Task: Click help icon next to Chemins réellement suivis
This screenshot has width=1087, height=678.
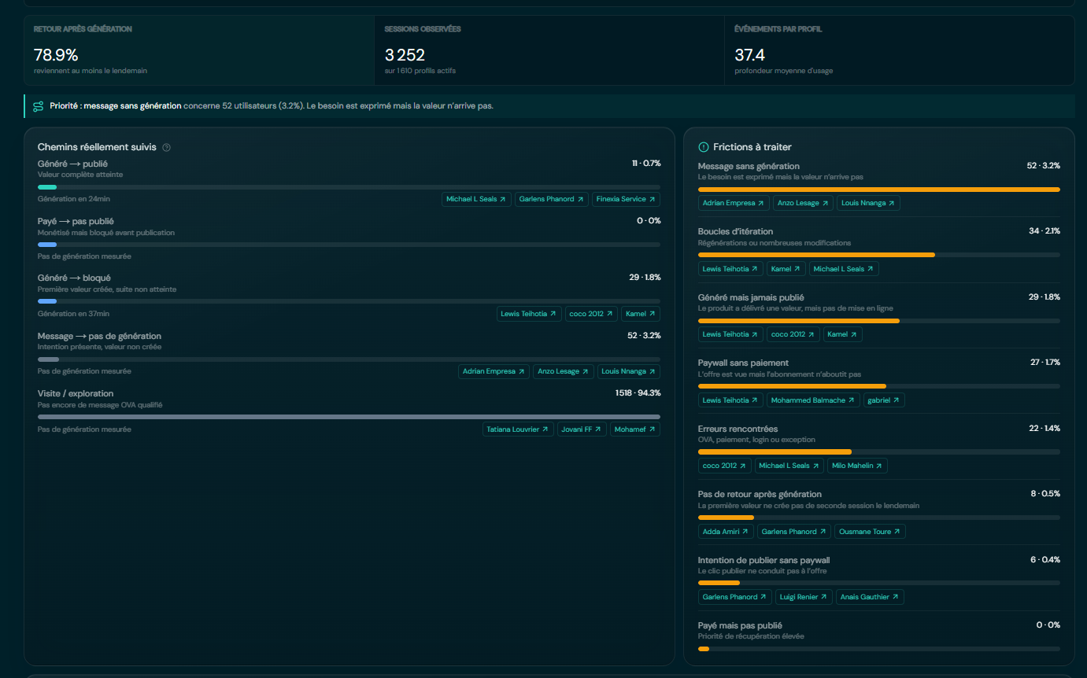Action: [x=166, y=147]
